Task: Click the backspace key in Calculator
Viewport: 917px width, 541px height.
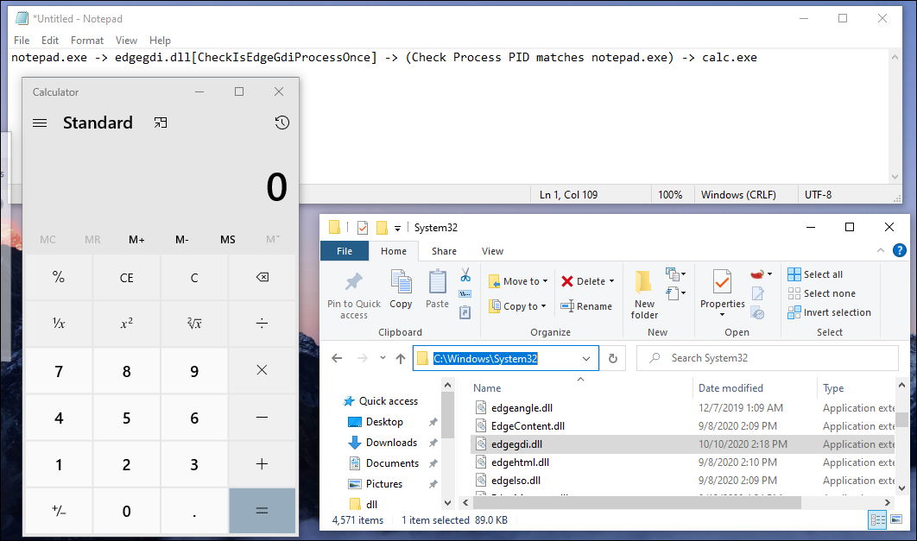Action: [x=262, y=277]
